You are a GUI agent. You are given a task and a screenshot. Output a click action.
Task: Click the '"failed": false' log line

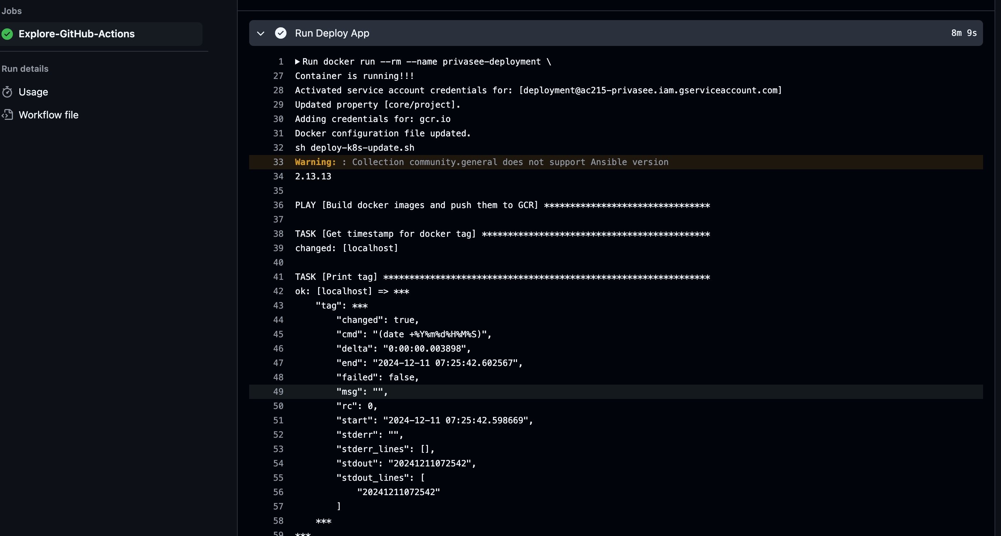pyautogui.click(x=377, y=377)
